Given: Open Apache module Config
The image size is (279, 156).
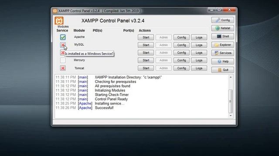Looking at the screenshot, I should pyautogui.click(x=181, y=37).
